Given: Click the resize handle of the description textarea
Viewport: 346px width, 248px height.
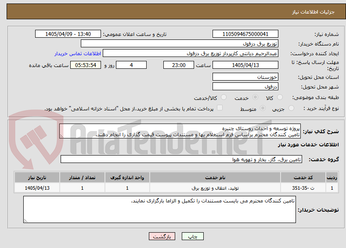Looking at the screenshot, I should 61,136.
